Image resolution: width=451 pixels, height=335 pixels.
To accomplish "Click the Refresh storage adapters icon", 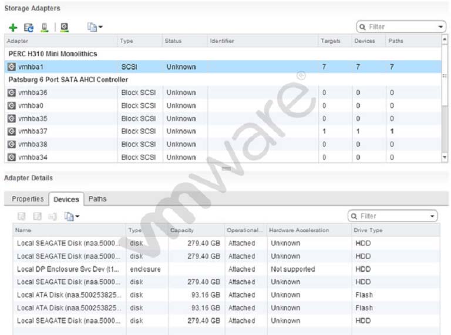I will [x=28, y=28].
